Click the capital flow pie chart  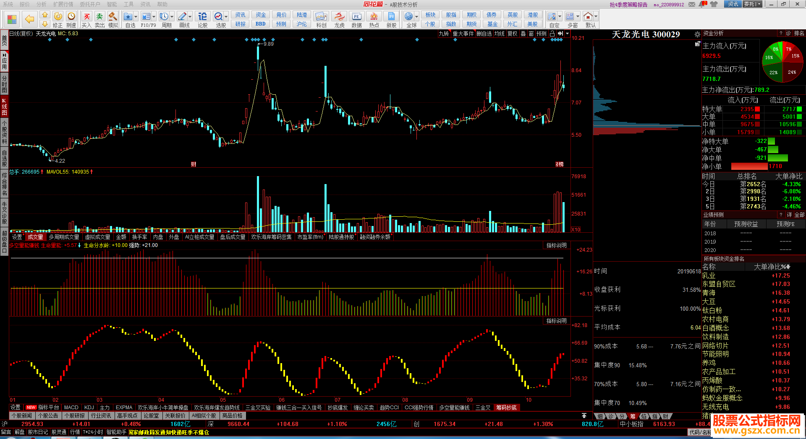tap(782, 62)
